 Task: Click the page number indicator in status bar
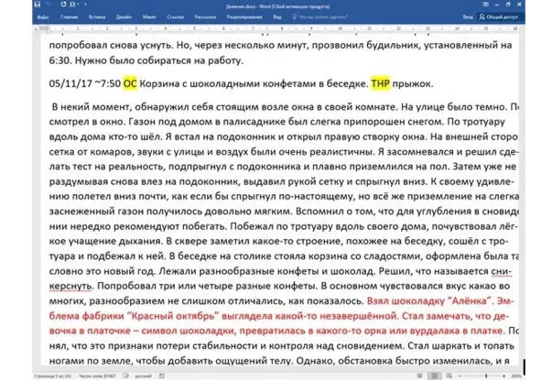click(x=53, y=375)
